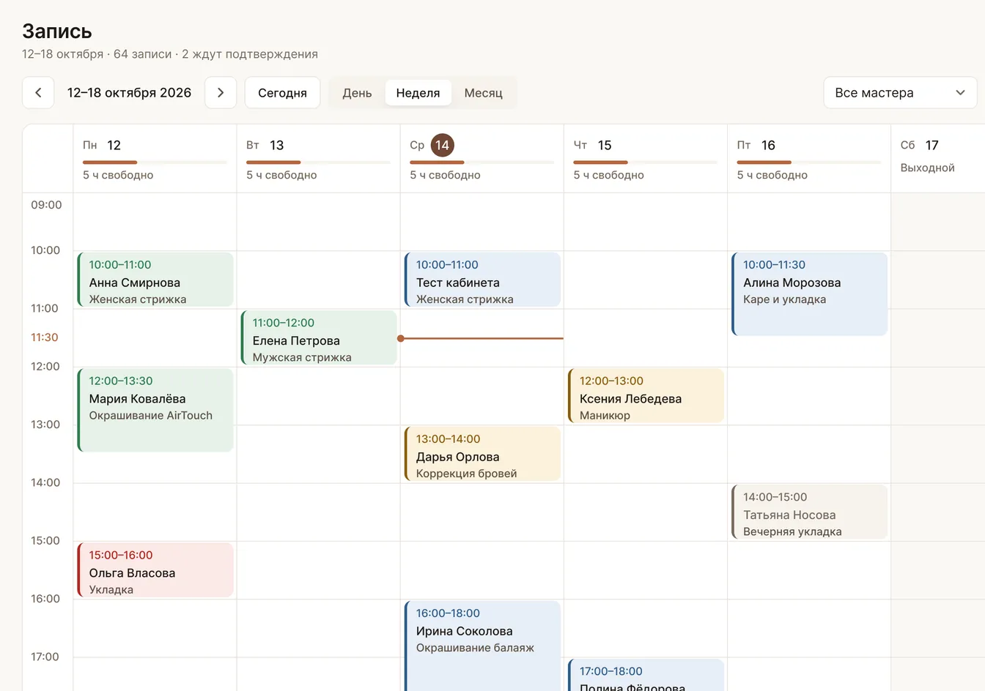This screenshot has width=985, height=691.
Task: Open Тест кабинета appointment
Action: pyautogui.click(x=482, y=280)
